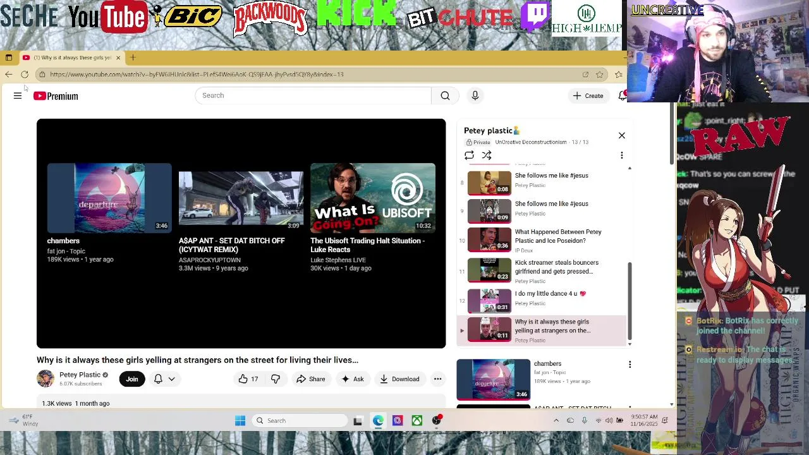Open options for sidebar chambers video
The height and width of the screenshot is (455, 809).
point(630,365)
